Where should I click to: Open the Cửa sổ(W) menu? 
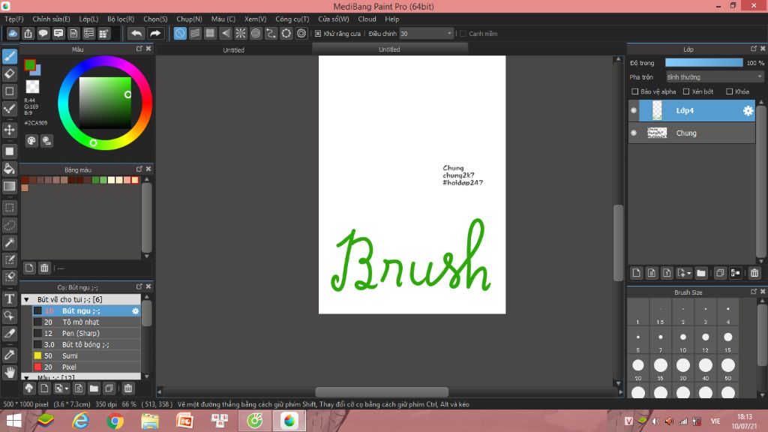coord(334,19)
